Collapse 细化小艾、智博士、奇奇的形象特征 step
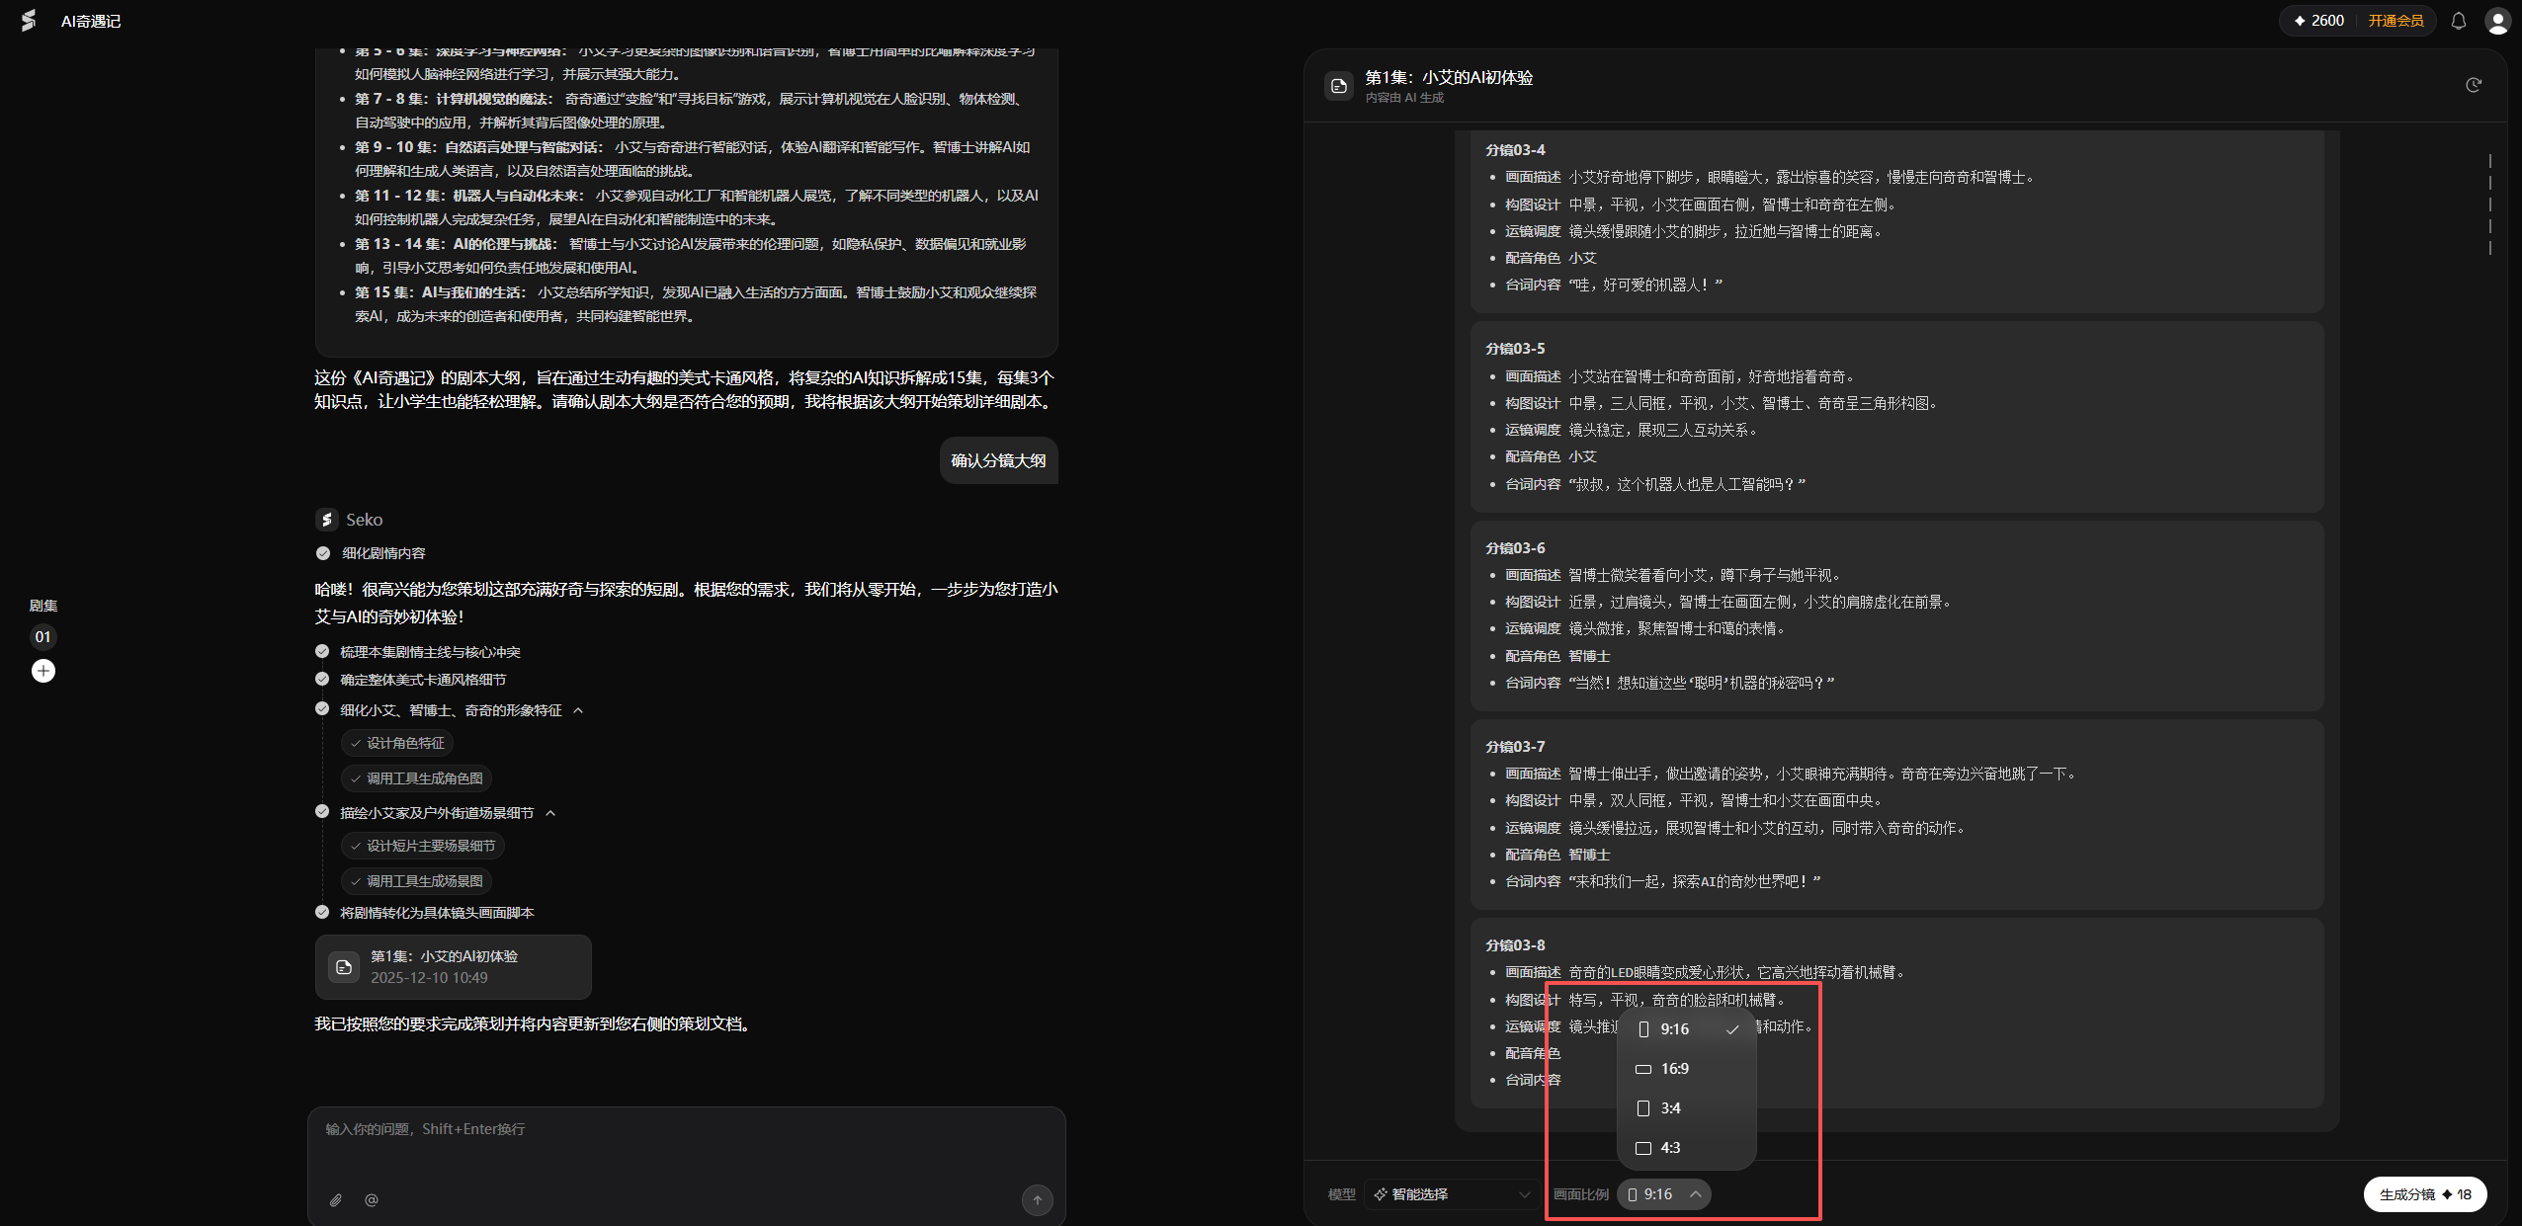Image resolution: width=2522 pixels, height=1226 pixels. pyautogui.click(x=578, y=710)
